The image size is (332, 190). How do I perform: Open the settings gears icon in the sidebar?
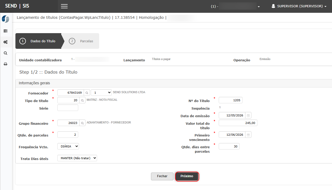pos(5,42)
